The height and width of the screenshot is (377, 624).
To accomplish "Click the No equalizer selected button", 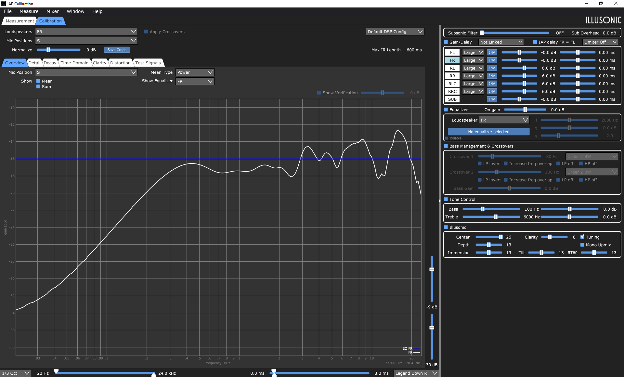I will [x=488, y=132].
